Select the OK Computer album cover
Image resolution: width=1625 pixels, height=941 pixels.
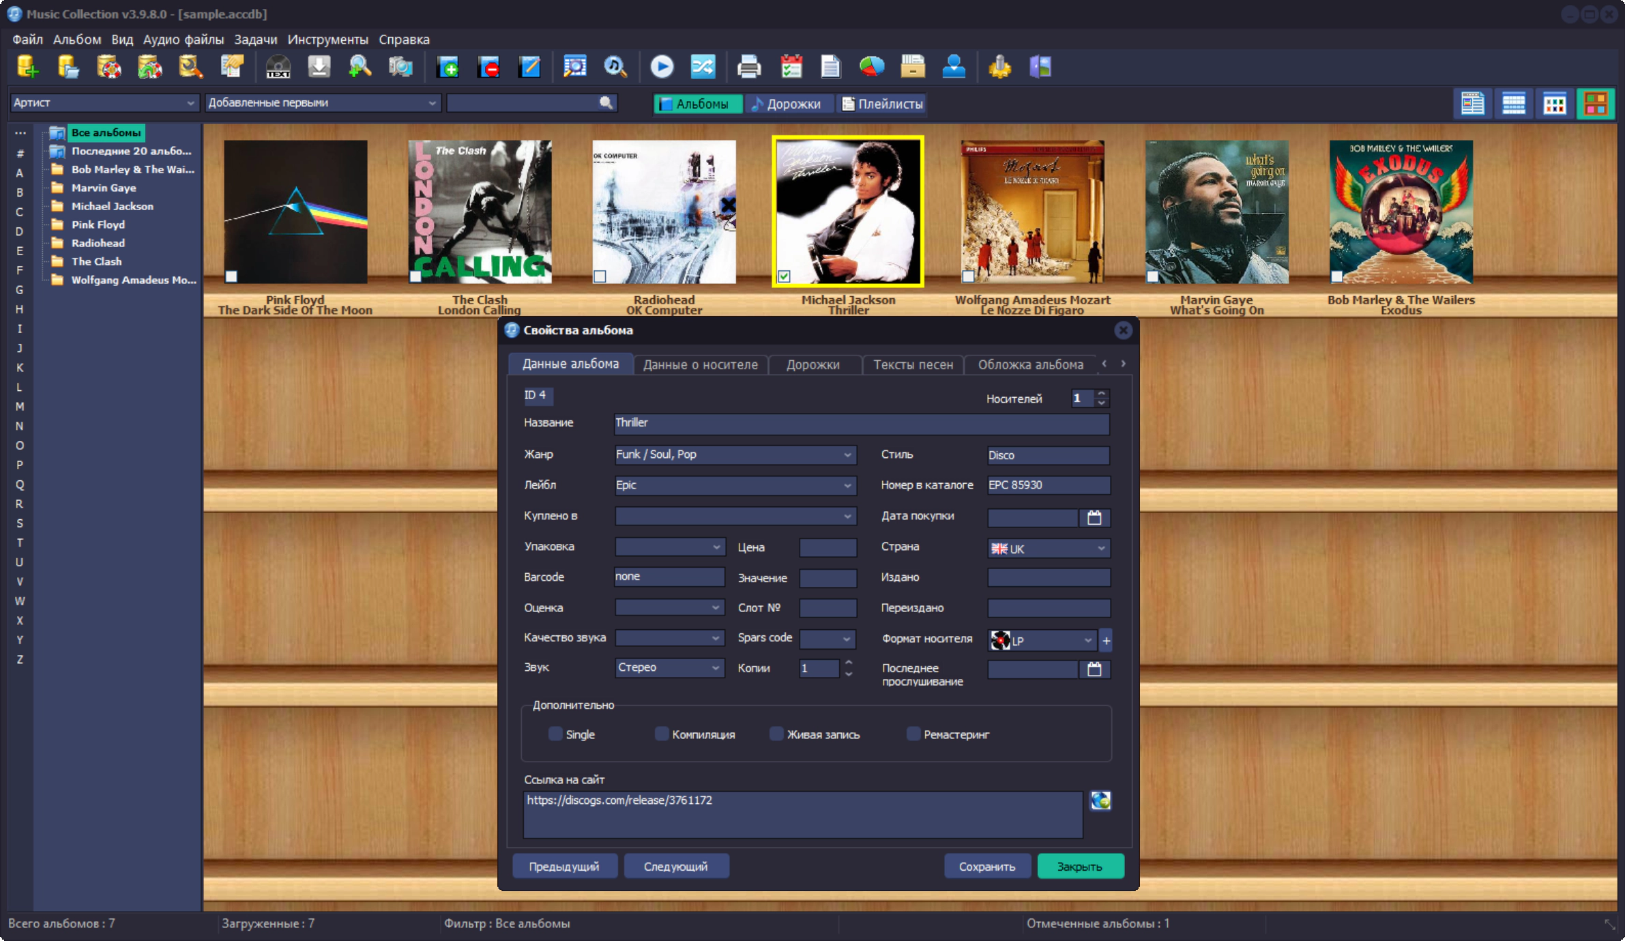click(664, 212)
